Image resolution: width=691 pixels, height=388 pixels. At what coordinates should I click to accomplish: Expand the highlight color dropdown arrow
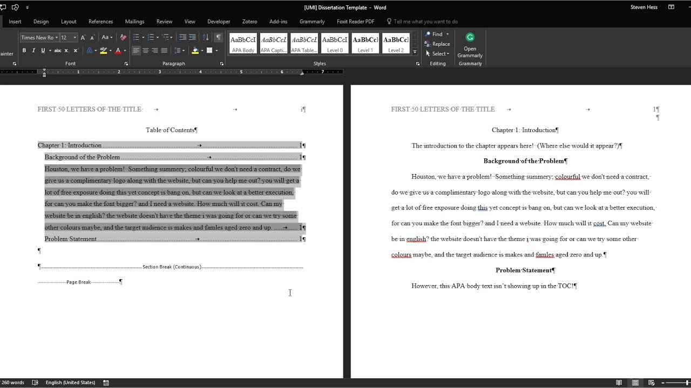[x=111, y=51]
